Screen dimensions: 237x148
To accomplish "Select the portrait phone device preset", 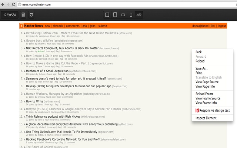I will (131, 15).
